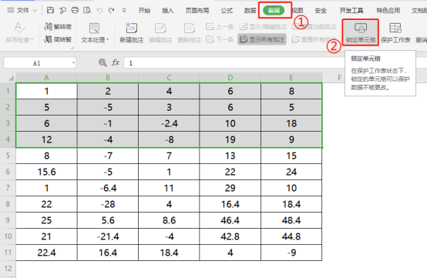Click the magnifier icon beside fx
The width and height of the screenshot is (427, 278).
(103, 63)
